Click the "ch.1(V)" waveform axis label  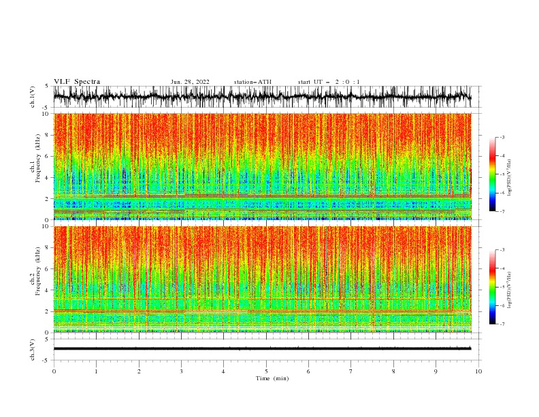pyautogui.click(x=33, y=97)
